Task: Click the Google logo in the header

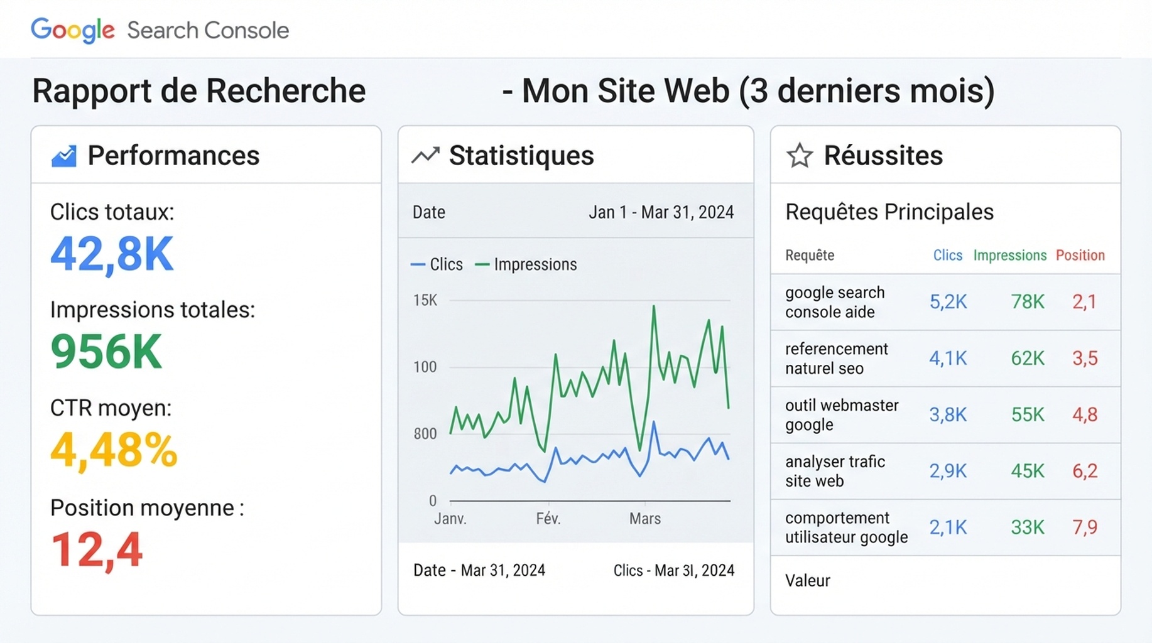Action: (73, 30)
